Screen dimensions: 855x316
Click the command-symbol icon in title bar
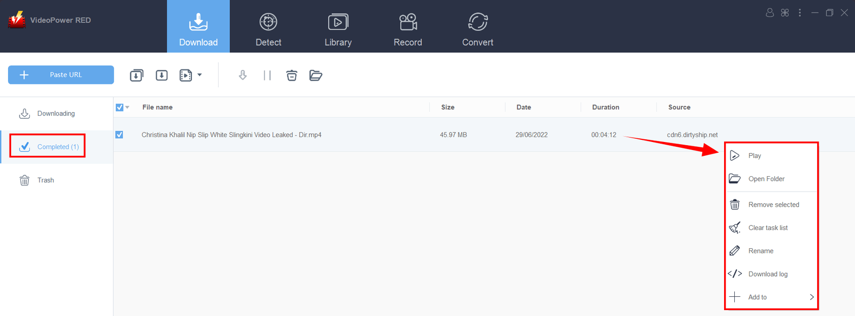(x=785, y=12)
